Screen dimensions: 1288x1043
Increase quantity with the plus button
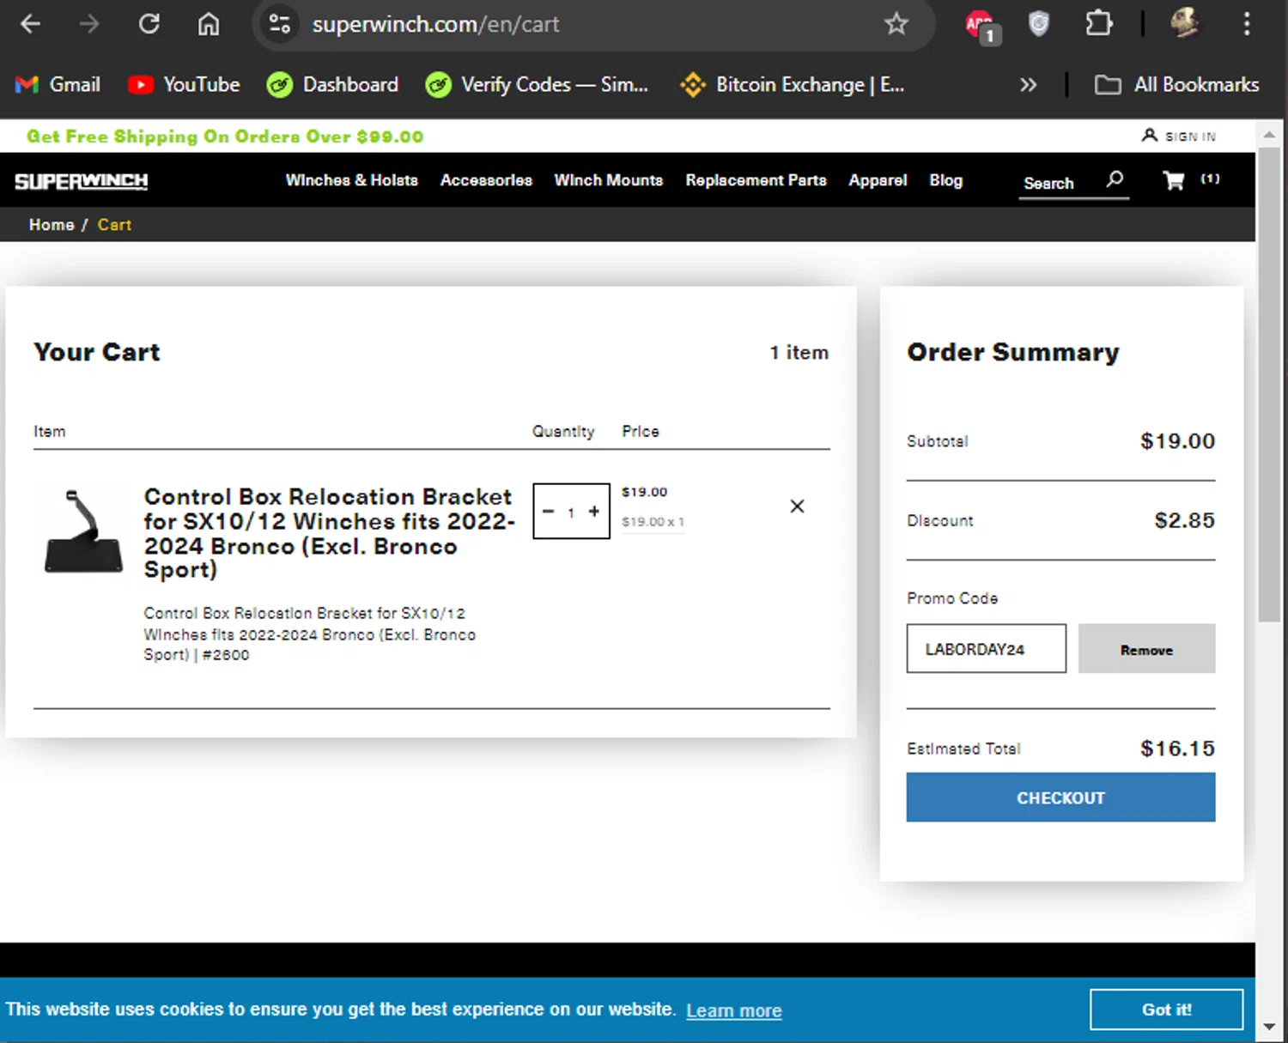pyautogui.click(x=594, y=511)
